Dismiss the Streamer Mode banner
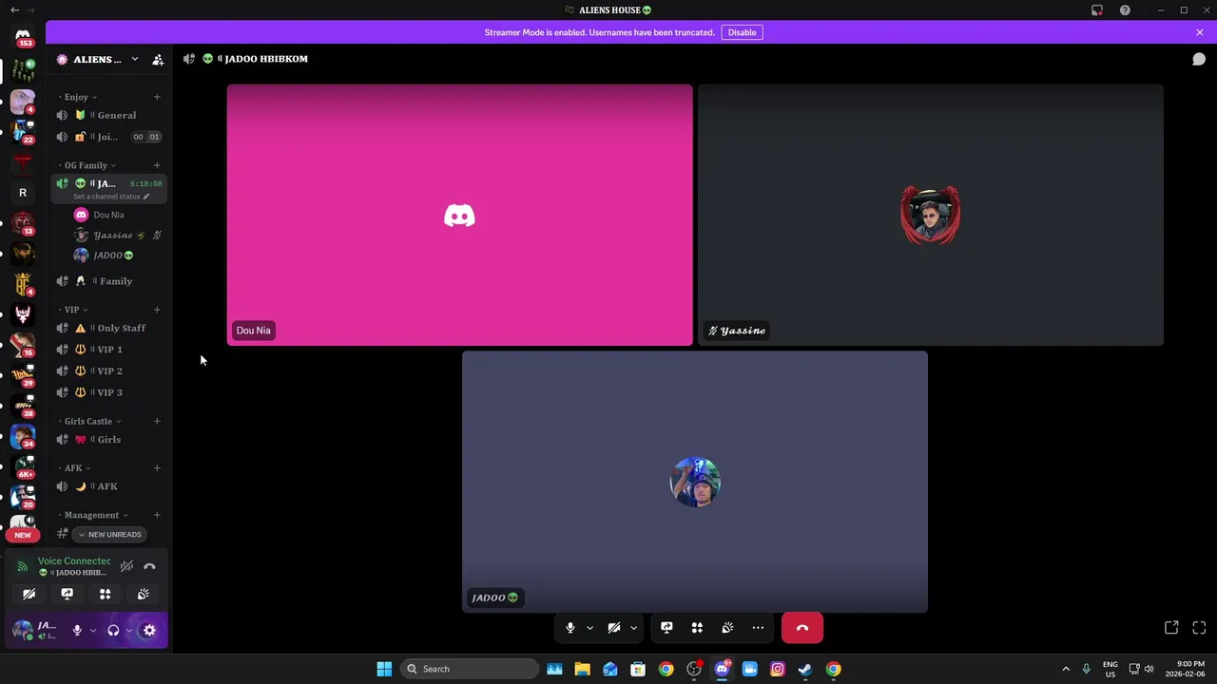Screen dimensions: 1217x684 point(1200,32)
